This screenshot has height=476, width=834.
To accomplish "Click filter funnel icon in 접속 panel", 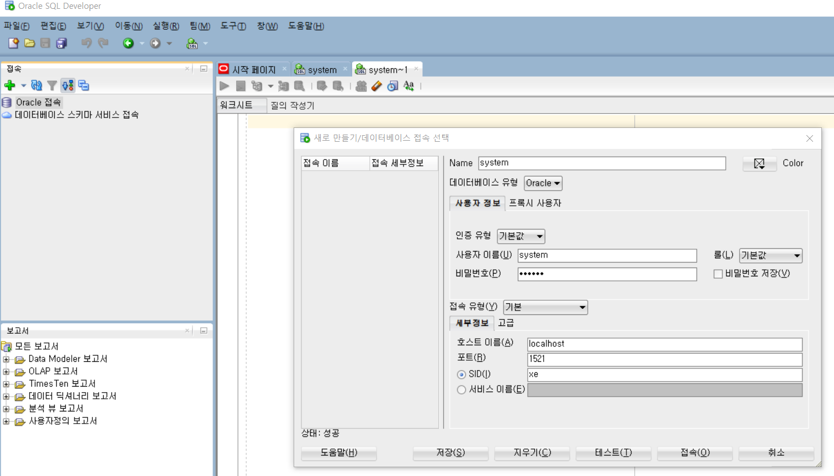I will 52,85.
